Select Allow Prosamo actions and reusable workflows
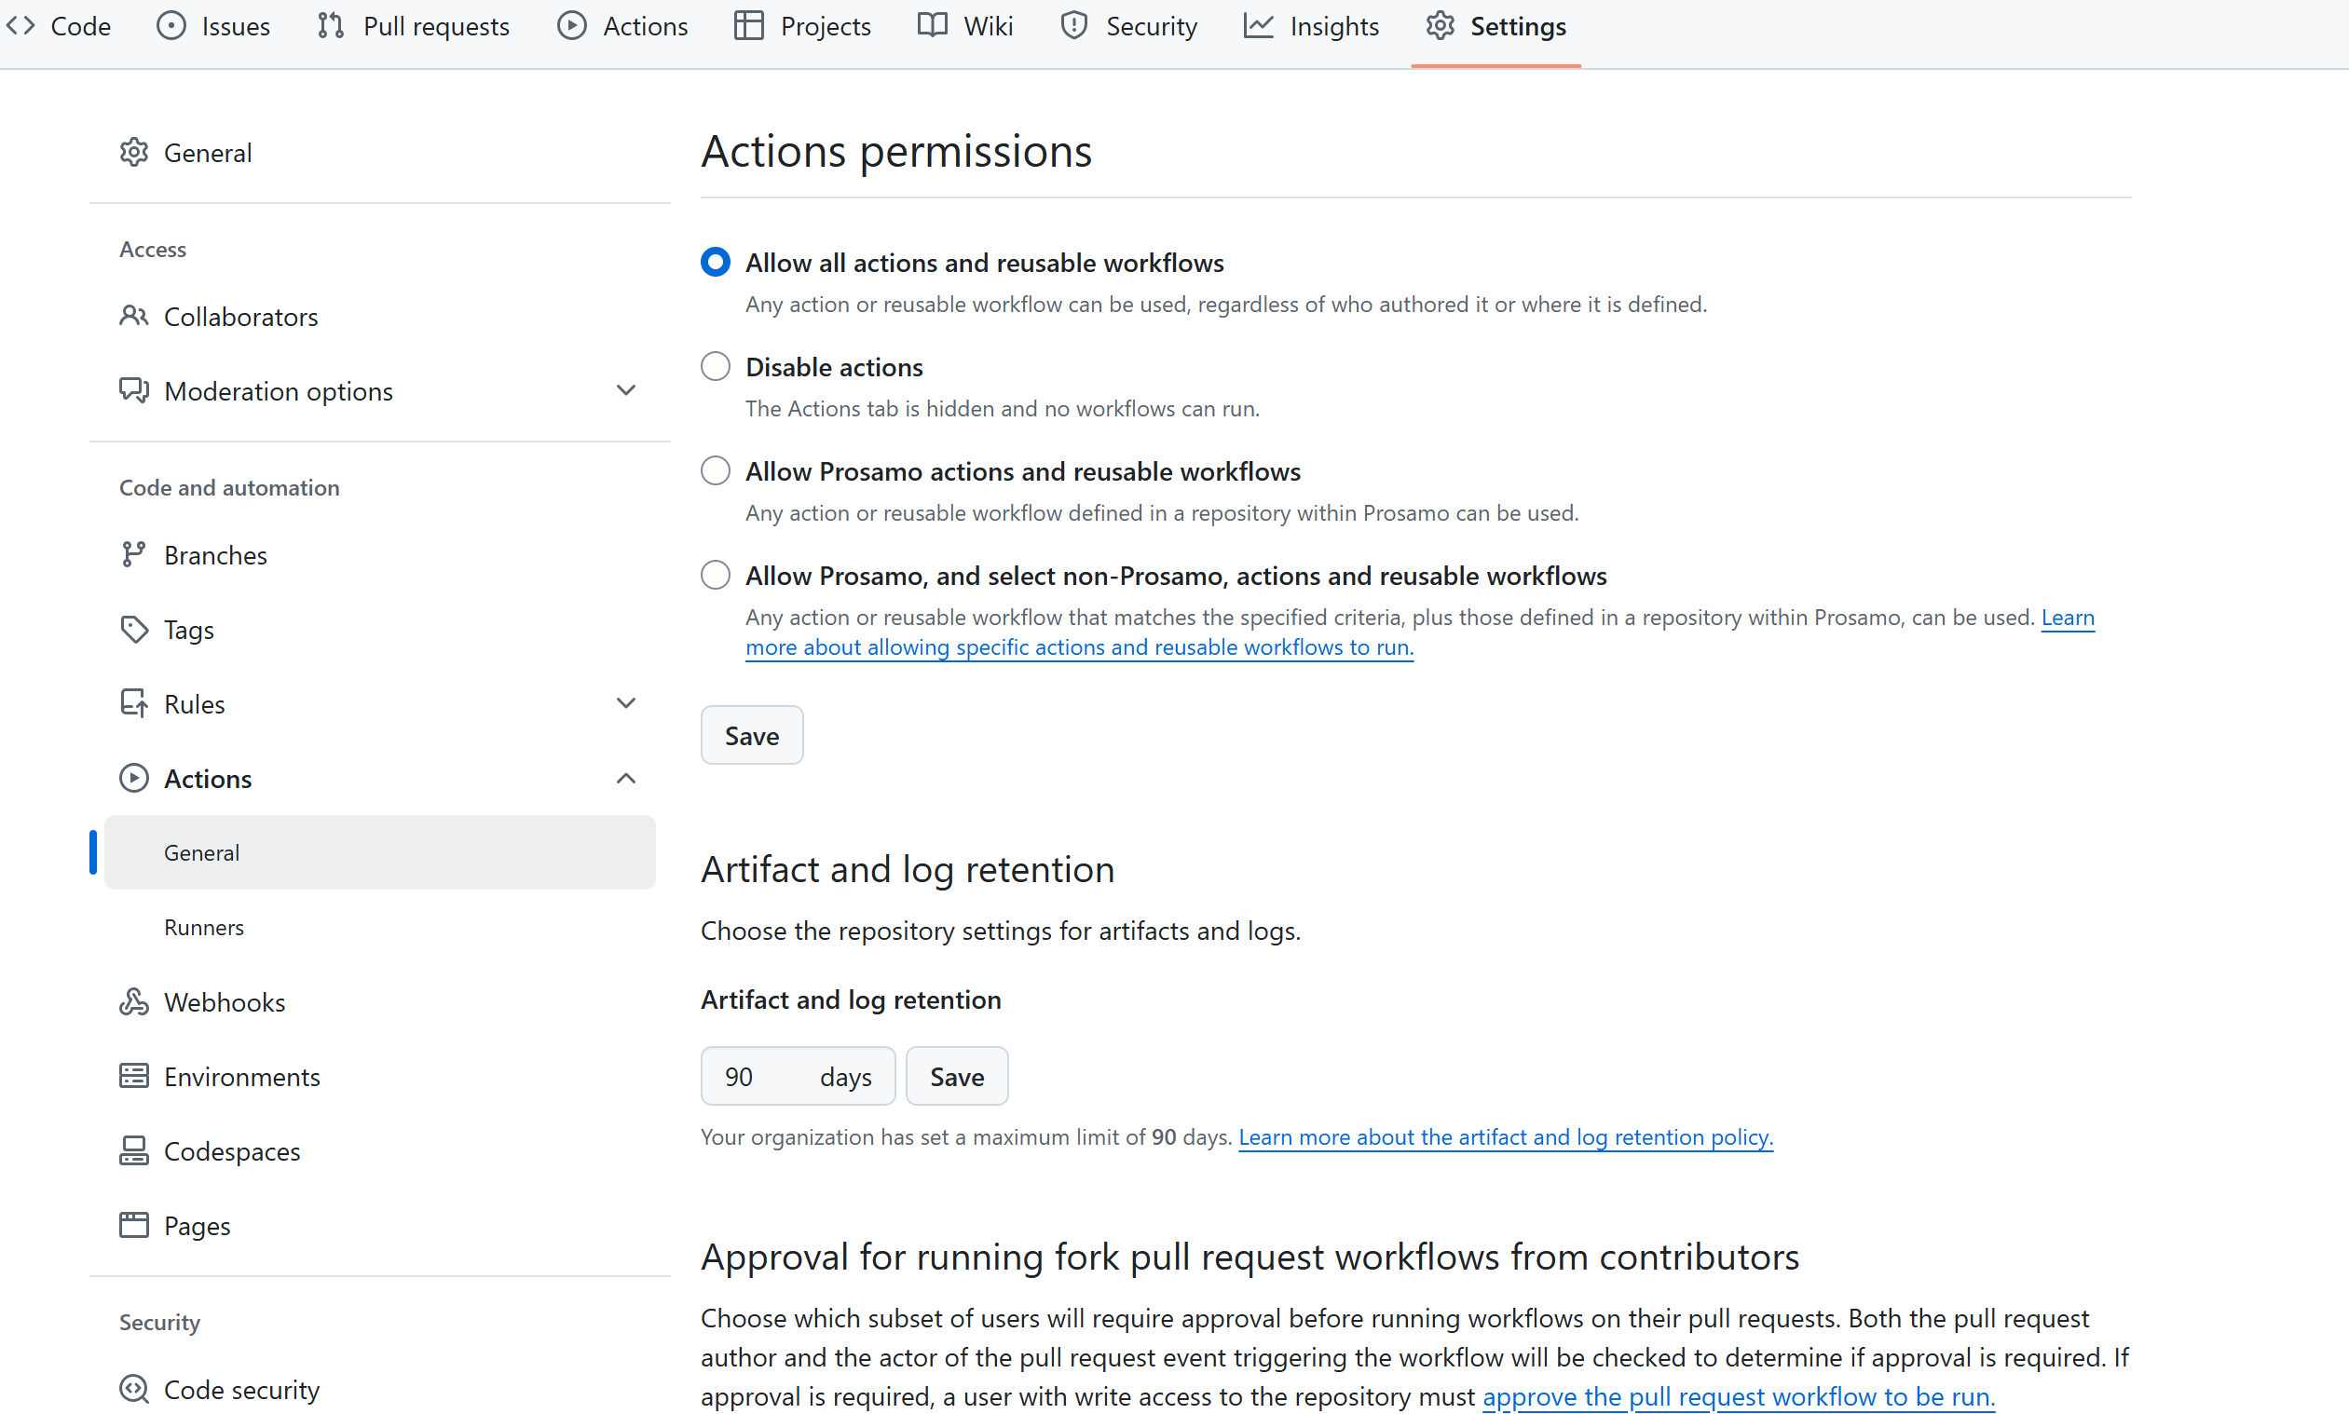The height and width of the screenshot is (1414, 2349). tap(715, 470)
